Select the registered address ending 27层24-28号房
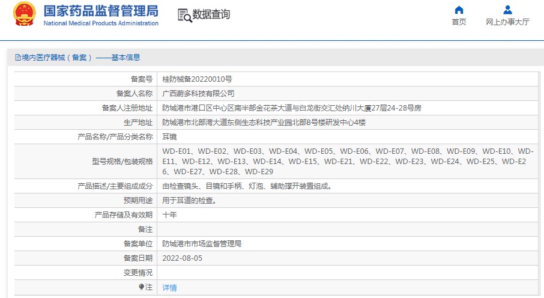Viewport: 544px width, 298px height. click(x=292, y=108)
